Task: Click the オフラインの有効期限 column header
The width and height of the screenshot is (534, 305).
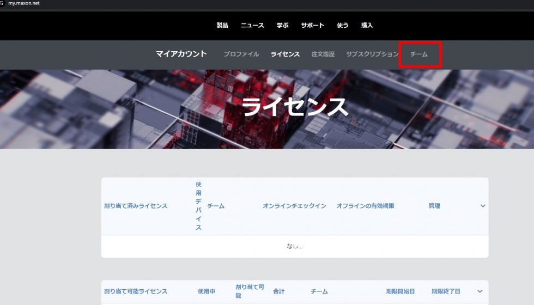Action: pyautogui.click(x=365, y=206)
